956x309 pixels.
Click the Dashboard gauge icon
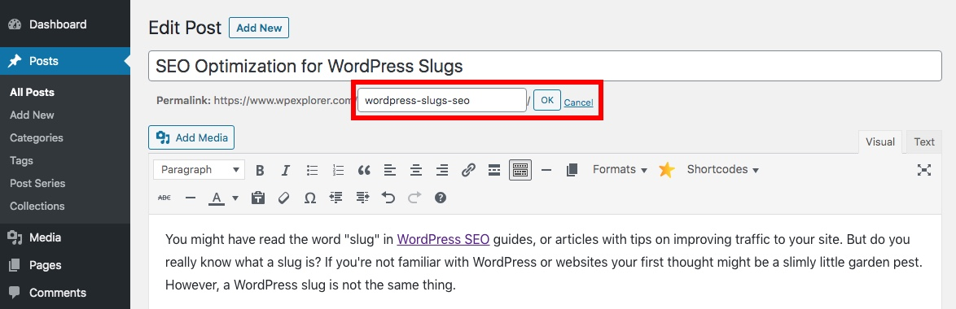coord(15,24)
